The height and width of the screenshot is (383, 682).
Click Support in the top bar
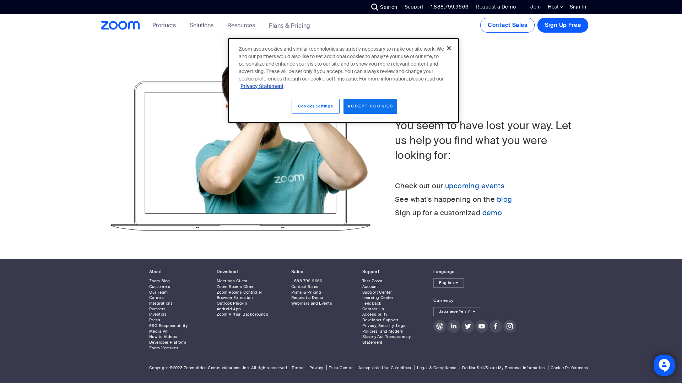414,7
